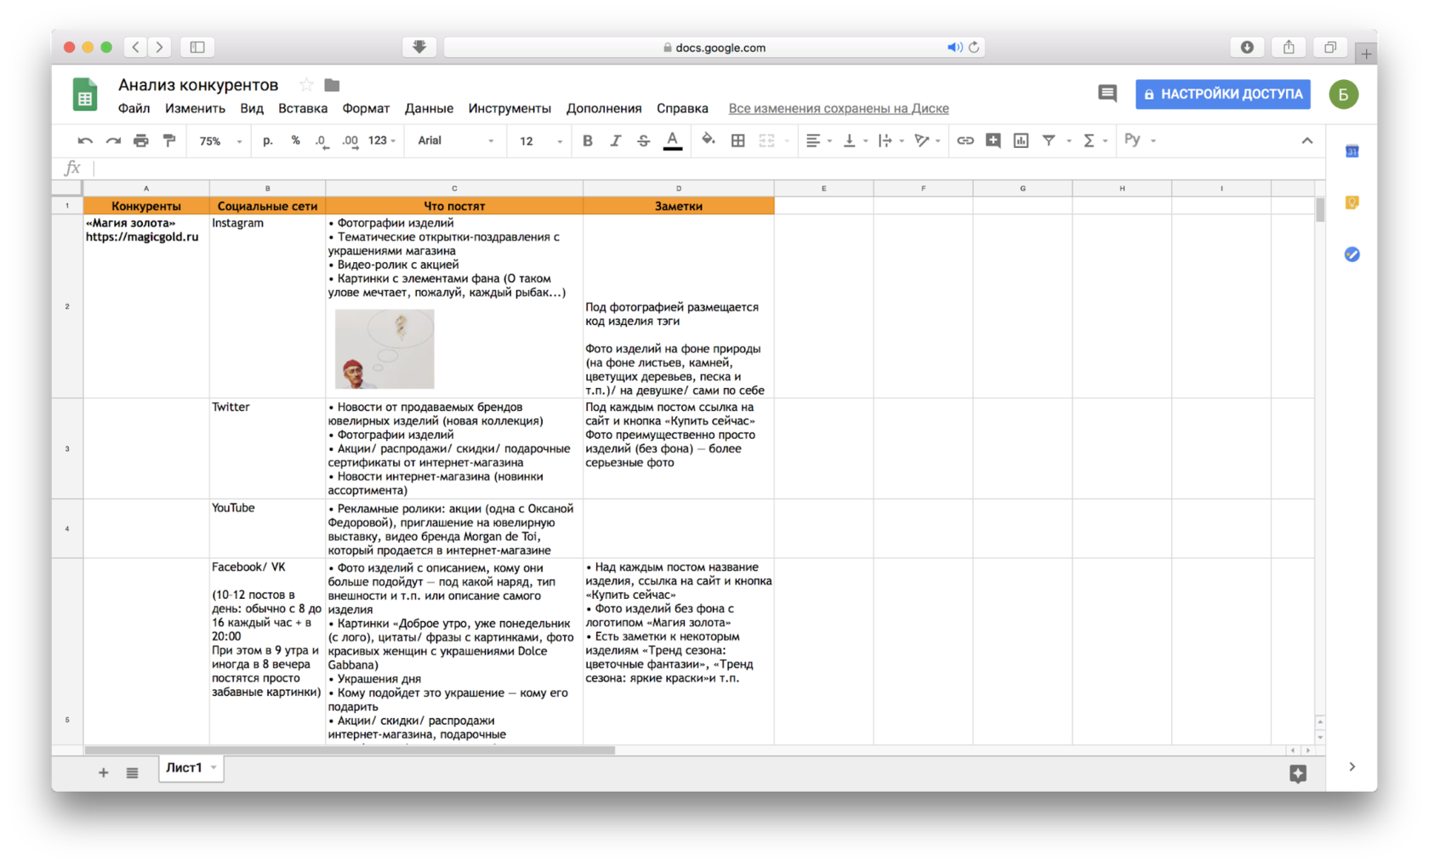Print the spreadsheet using printer icon
The image size is (1429, 866).
point(141,141)
